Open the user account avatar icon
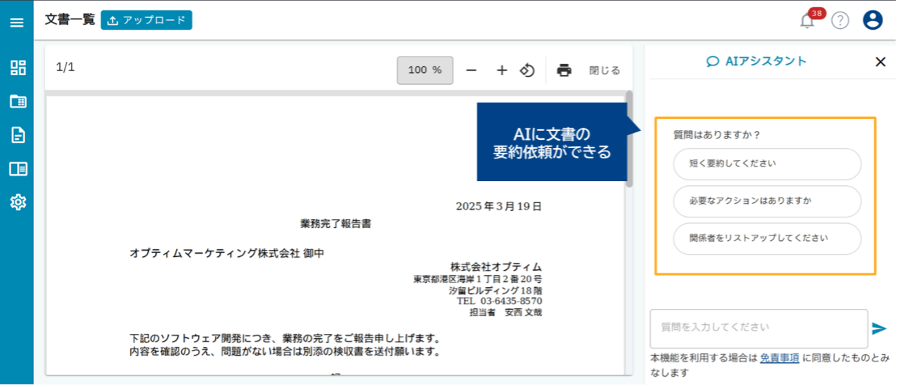The height and width of the screenshot is (387, 899). point(873,21)
